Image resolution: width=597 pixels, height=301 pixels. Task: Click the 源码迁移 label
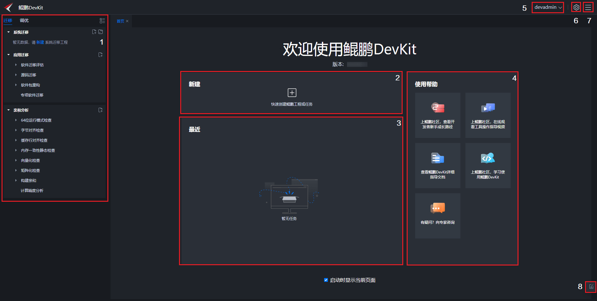(x=29, y=75)
